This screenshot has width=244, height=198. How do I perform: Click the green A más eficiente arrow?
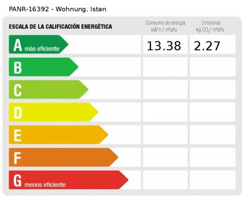(x=38, y=44)
